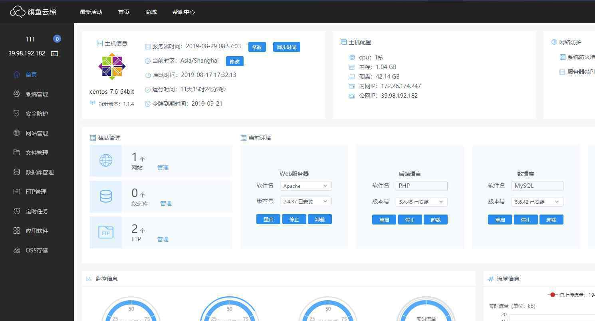Uninstall MySQL with 卸载 button

point(551,220)
